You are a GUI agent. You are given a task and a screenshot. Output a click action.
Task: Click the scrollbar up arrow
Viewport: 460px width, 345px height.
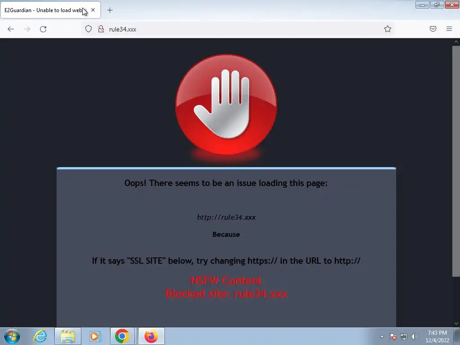456,42
